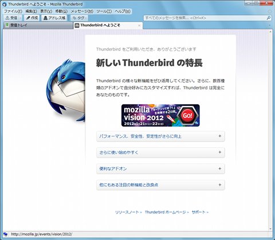Open the タグ tag dropdown
The height and width of the screenshot is (240, 275).
click(80, 18)
